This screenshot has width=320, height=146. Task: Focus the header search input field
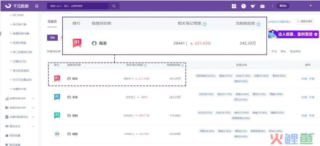click(x=78, y=6)
